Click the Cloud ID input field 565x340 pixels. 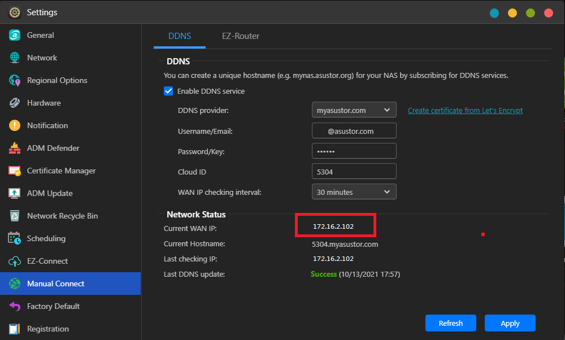coord(354,172)
